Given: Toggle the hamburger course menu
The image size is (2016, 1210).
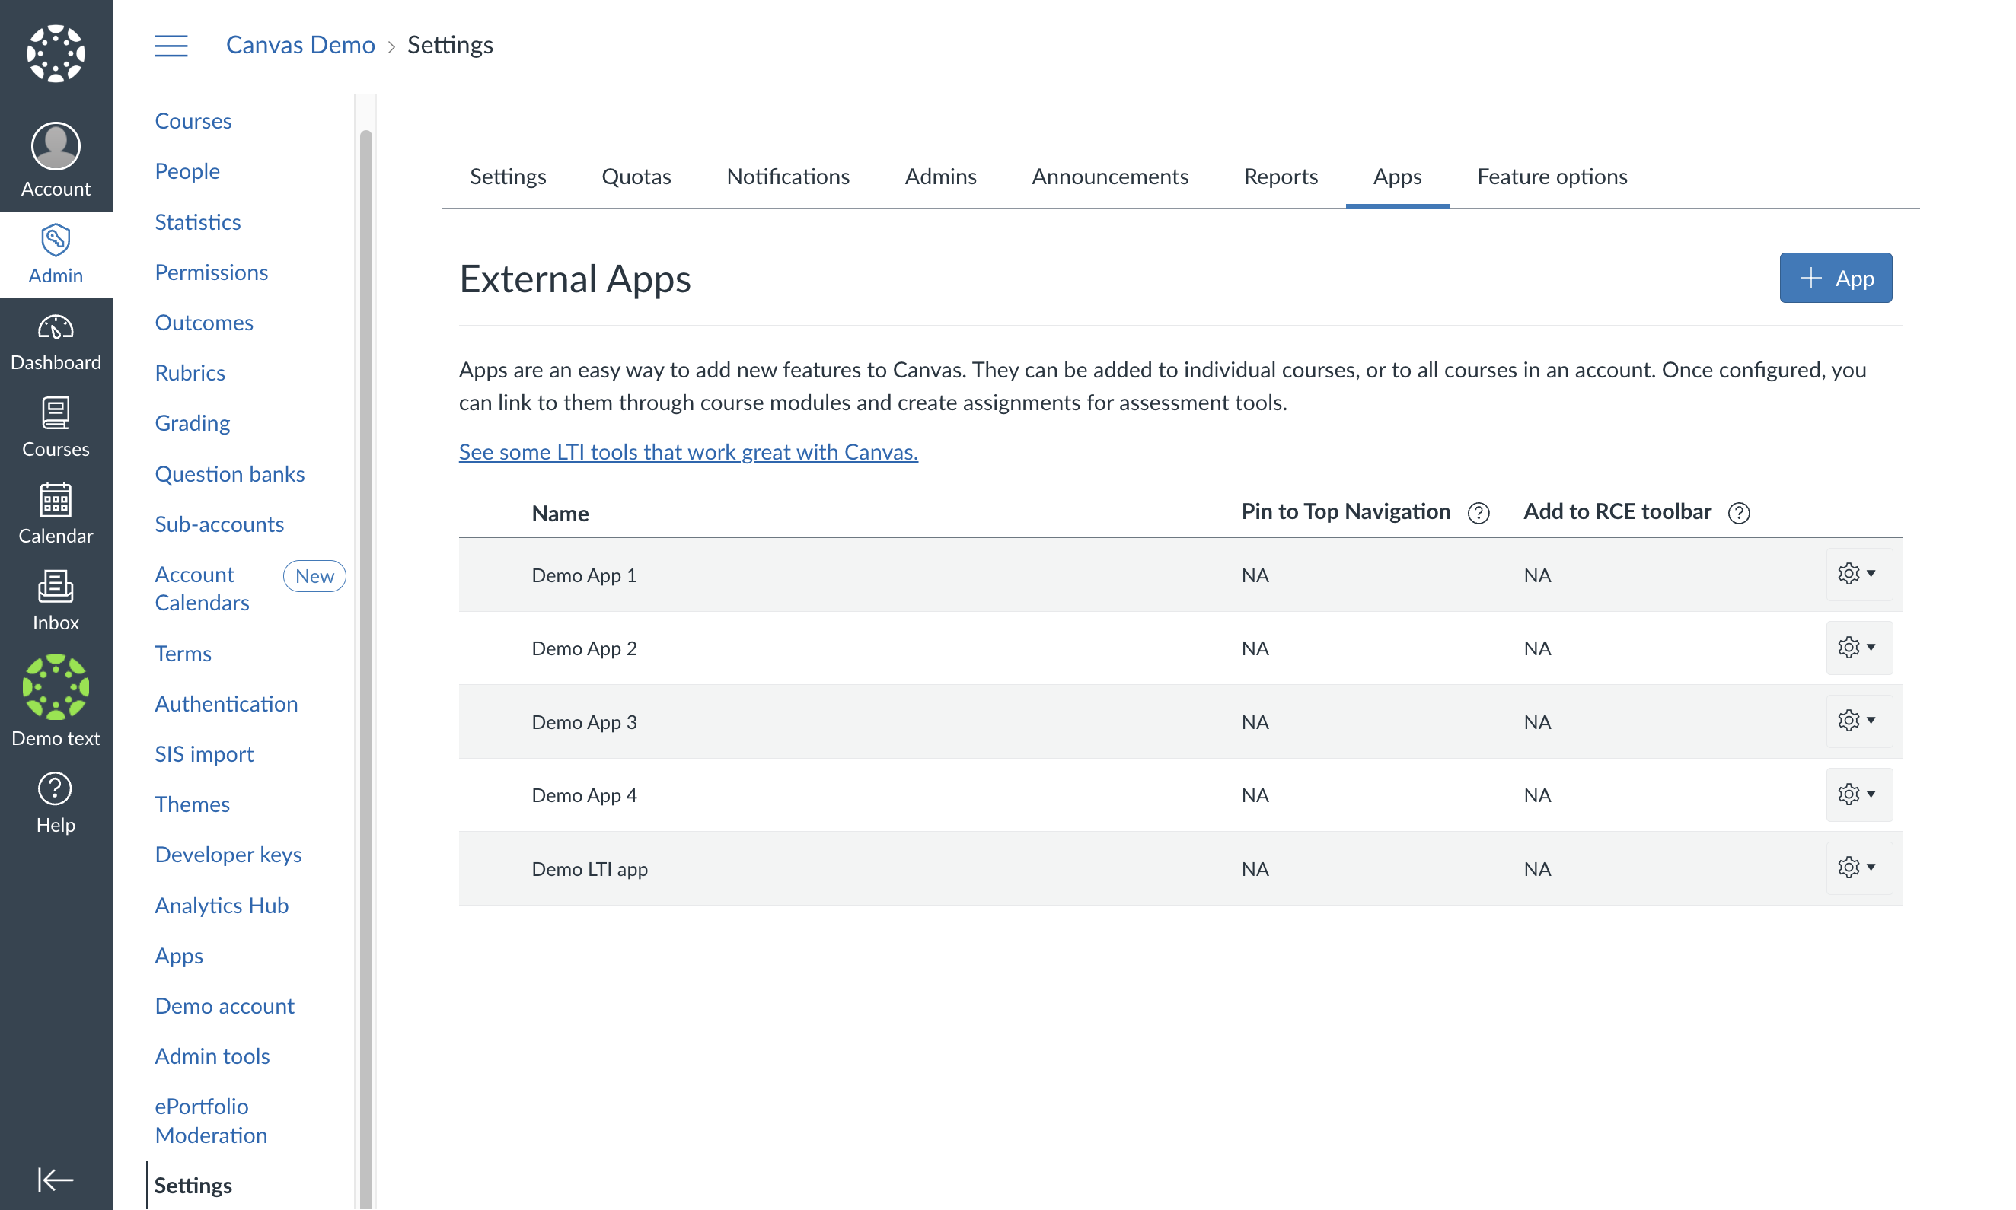Looking at the screenshot, I should tap(171, 45).
